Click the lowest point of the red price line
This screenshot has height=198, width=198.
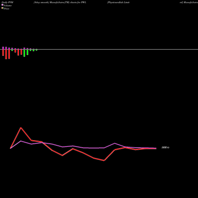pos(104,161)
